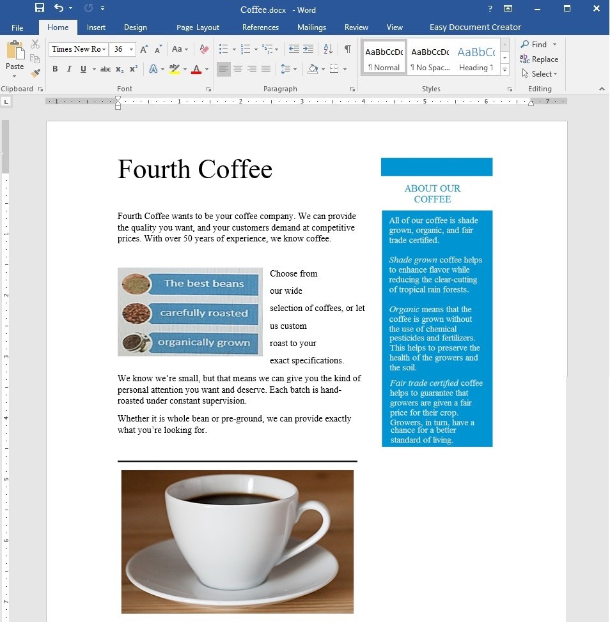
Task: Open Font dialog launcher
Action: (208, 89)
